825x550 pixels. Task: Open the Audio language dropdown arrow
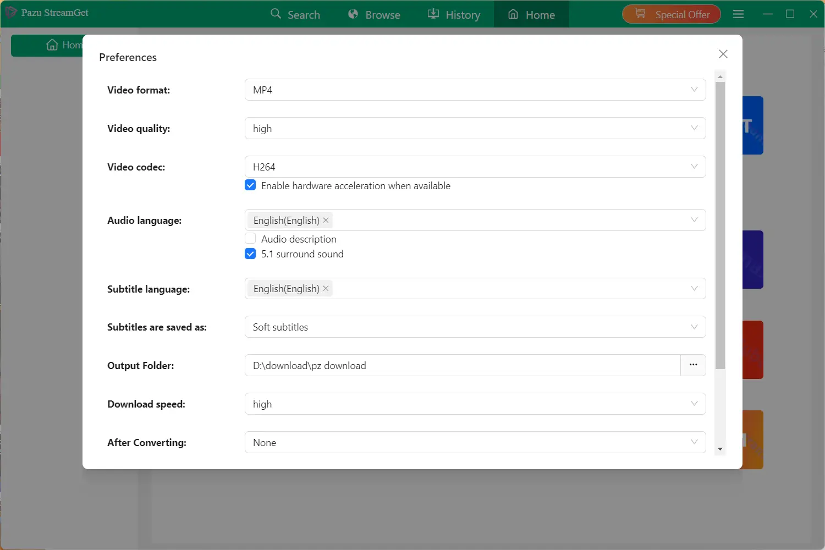tap(694, 220)
